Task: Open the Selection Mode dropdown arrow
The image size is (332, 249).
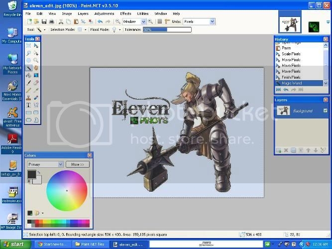Action: point(85,30)
